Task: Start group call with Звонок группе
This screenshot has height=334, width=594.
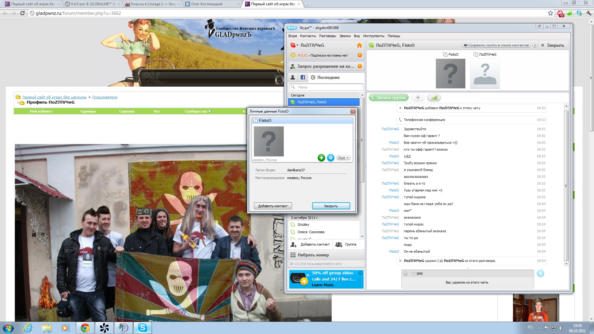Action: pos(389,98)
